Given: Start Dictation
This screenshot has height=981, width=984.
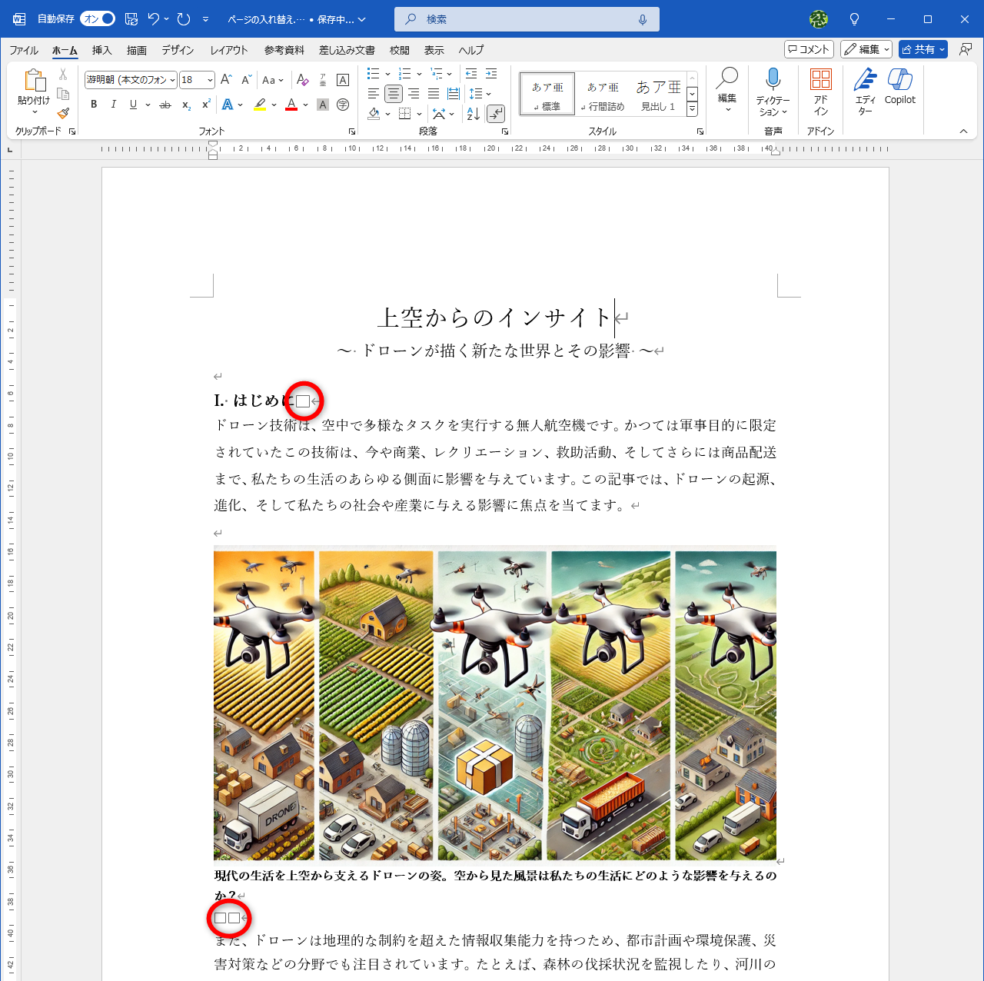Looking at the screenshot, I should (773, 87).
